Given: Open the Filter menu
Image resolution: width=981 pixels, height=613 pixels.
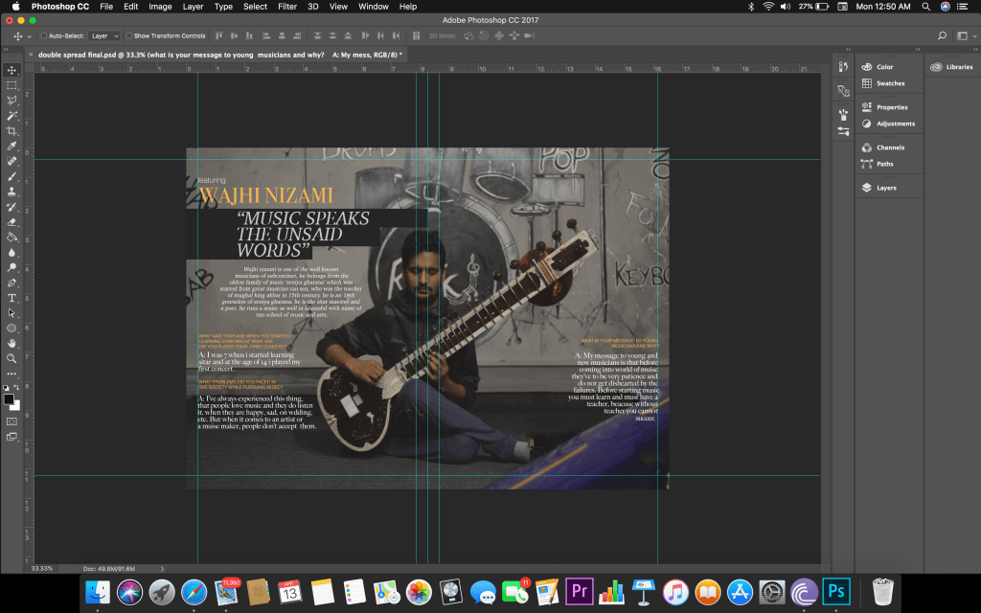Looking at the screenshot, I should point(286,7).
